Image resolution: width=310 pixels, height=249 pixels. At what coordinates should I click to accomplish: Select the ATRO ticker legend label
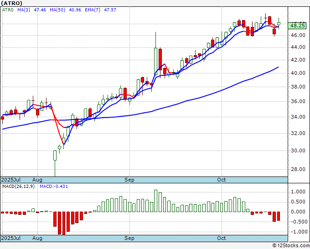point(8,10)
